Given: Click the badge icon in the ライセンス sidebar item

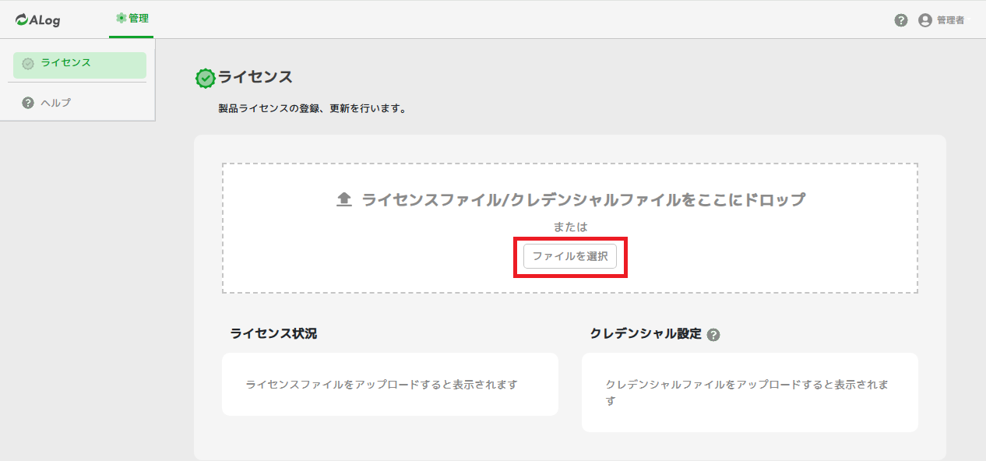Looking at the screenshot, I should coord(28,64).
